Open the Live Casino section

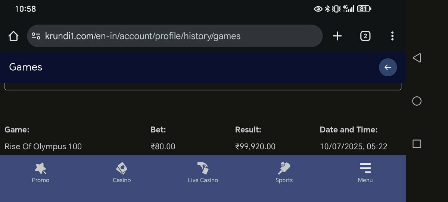pos(203,173)
